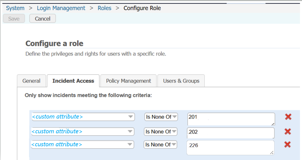Screen dimensions: 302x160
Task: Delete the criteria row with value 201
Action: (x=288, y=117)
